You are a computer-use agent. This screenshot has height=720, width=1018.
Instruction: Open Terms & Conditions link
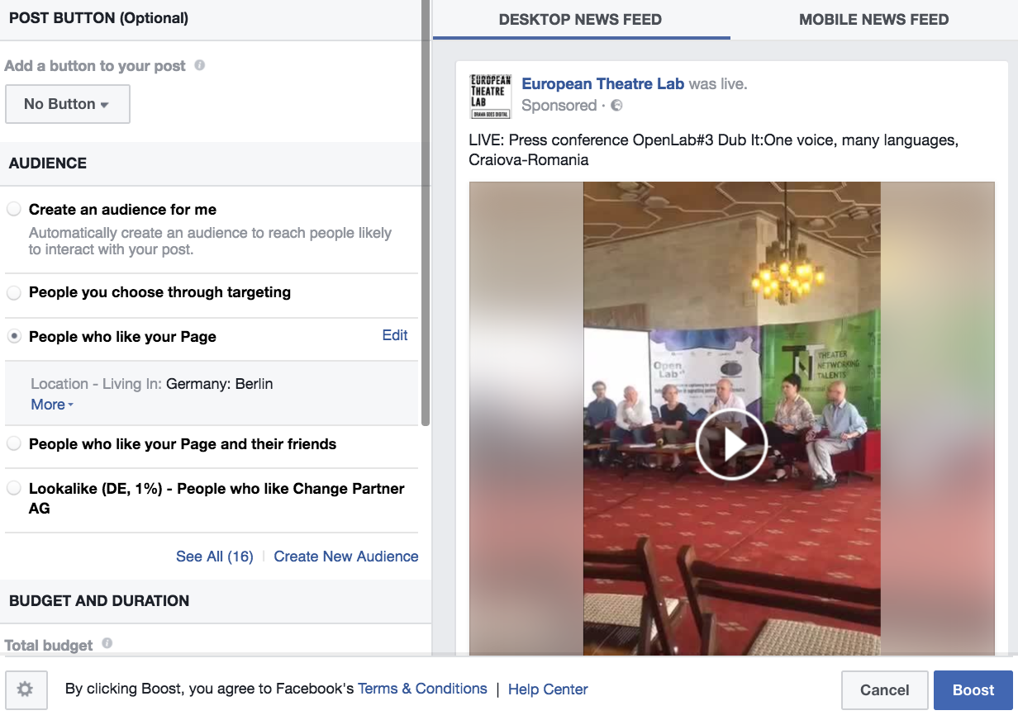422,689
